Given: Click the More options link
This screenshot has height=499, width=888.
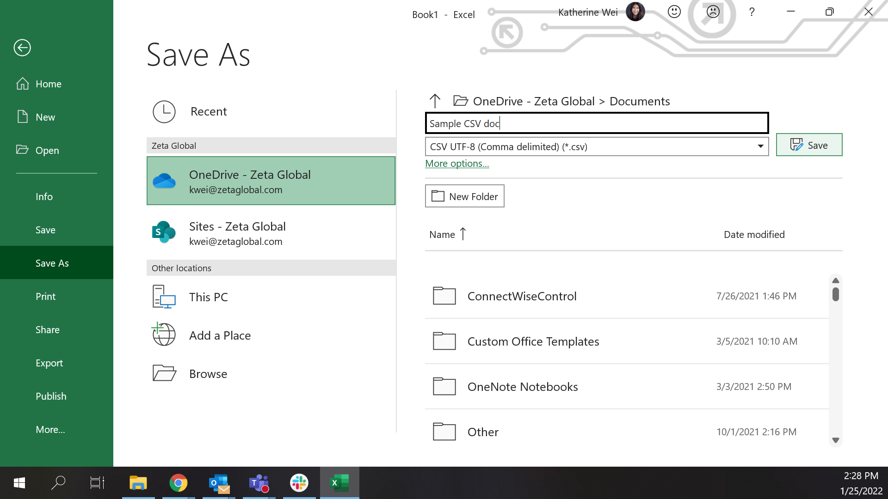Looking at the screenshot, I should (457, 164).
